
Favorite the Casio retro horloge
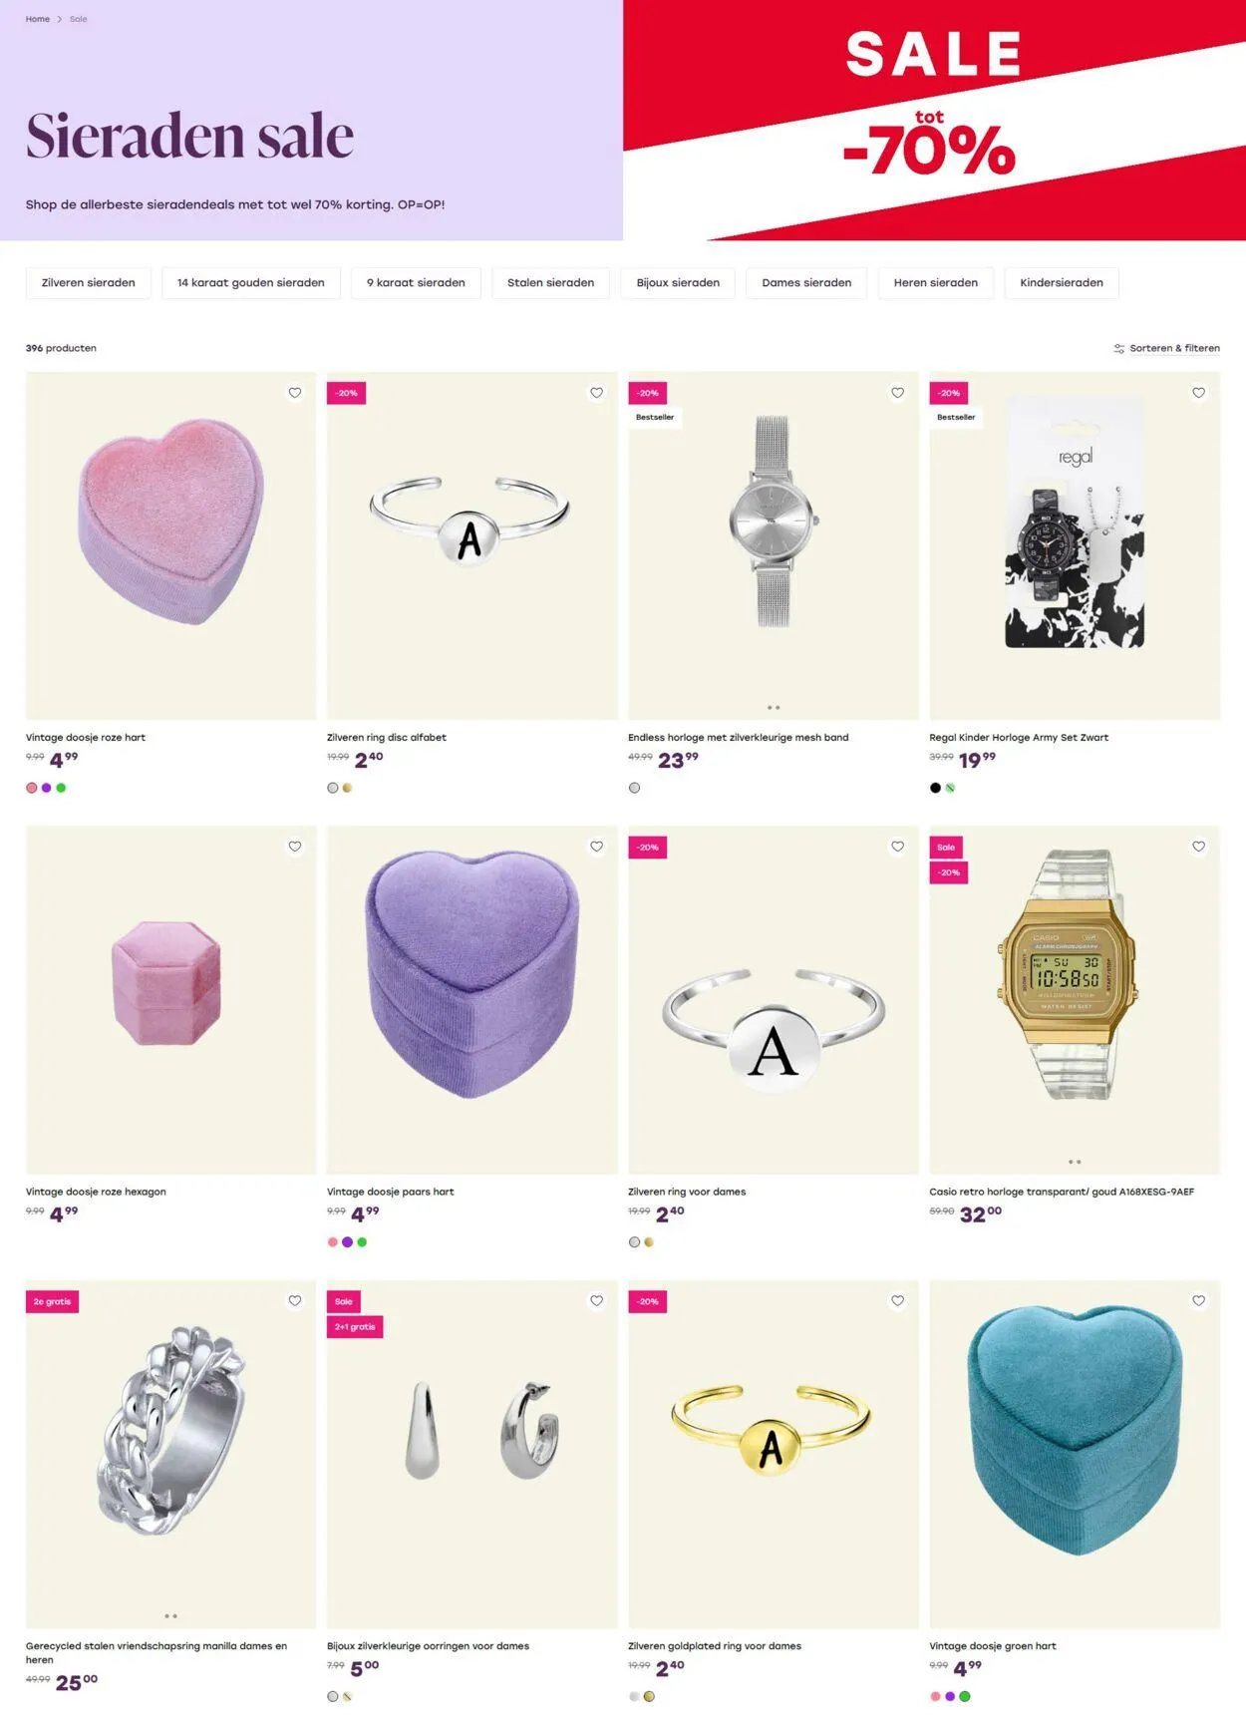pyautogui.click(x=1198, y=847)
